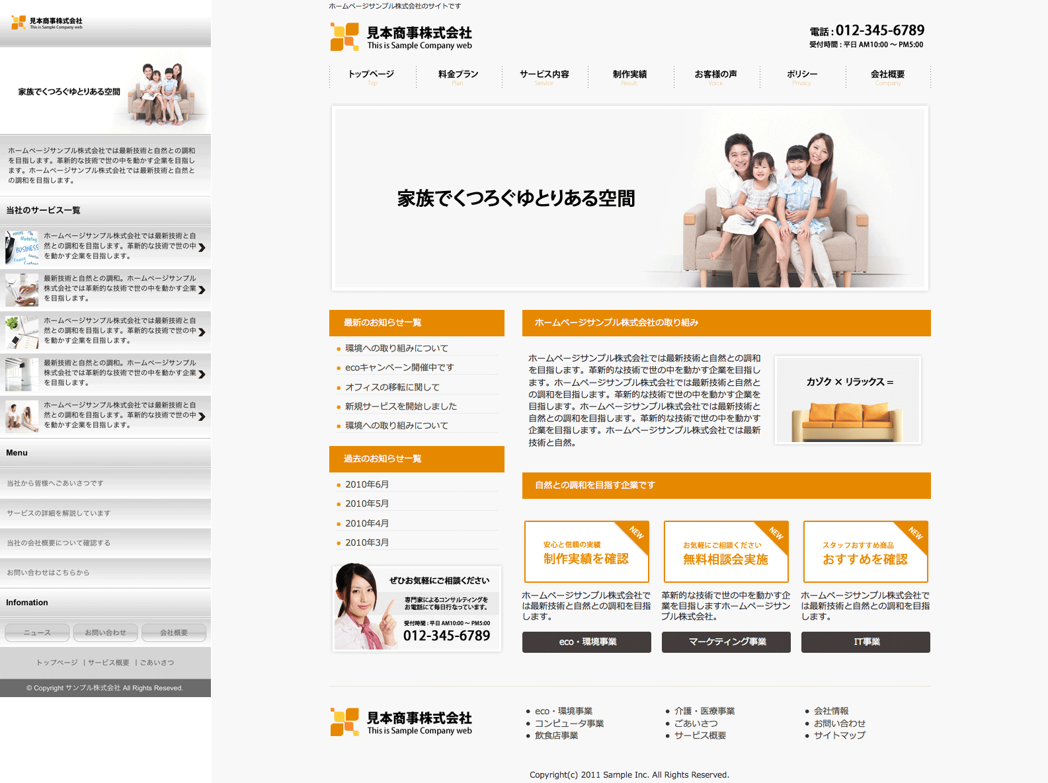Click chevron on fifth service list item

(x=202, y=416)
